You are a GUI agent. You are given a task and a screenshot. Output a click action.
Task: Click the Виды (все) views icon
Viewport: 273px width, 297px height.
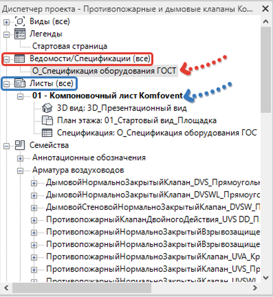tap(20, 21)
